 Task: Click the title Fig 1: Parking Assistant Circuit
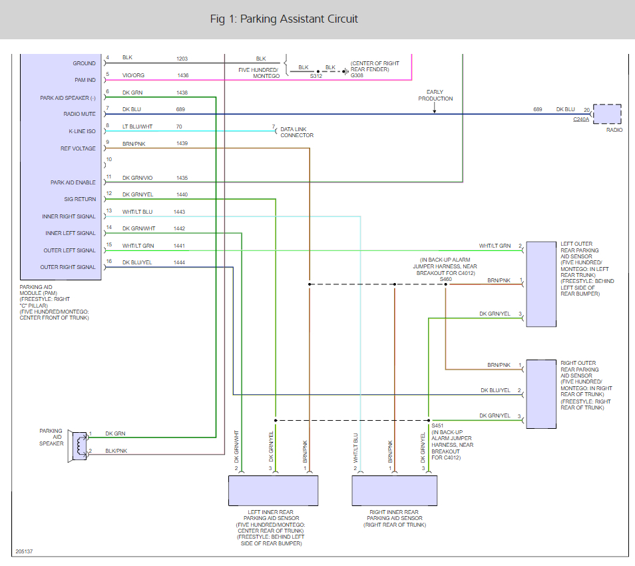(284, 19)
